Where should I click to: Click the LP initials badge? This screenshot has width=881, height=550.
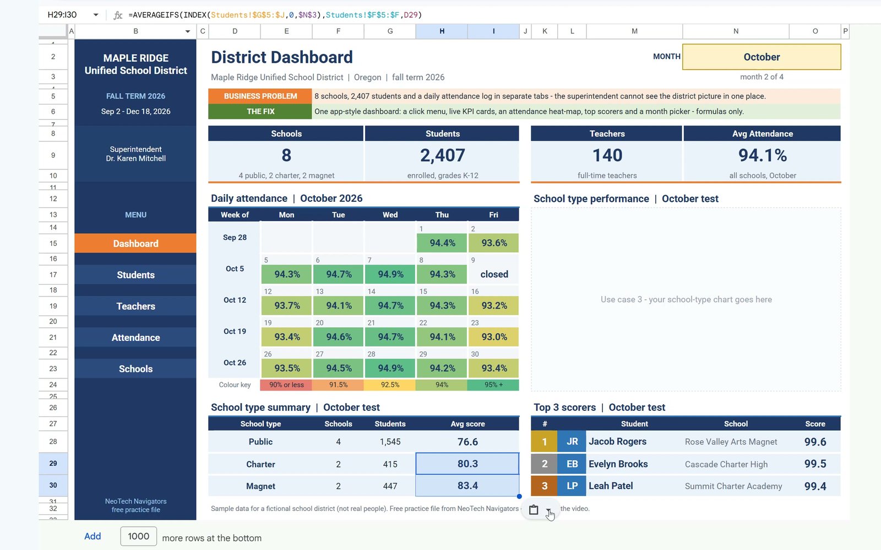[x=572, y=486]
